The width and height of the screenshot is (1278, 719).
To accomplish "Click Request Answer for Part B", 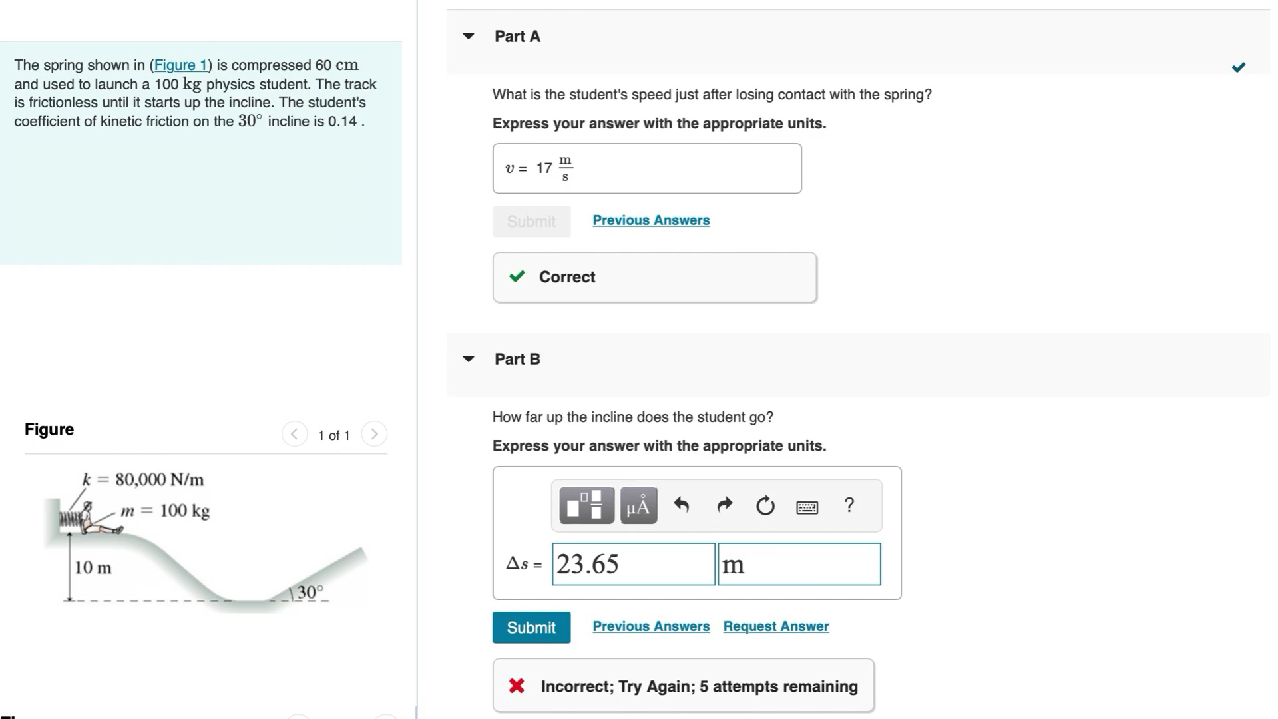I will click(775, 626).
